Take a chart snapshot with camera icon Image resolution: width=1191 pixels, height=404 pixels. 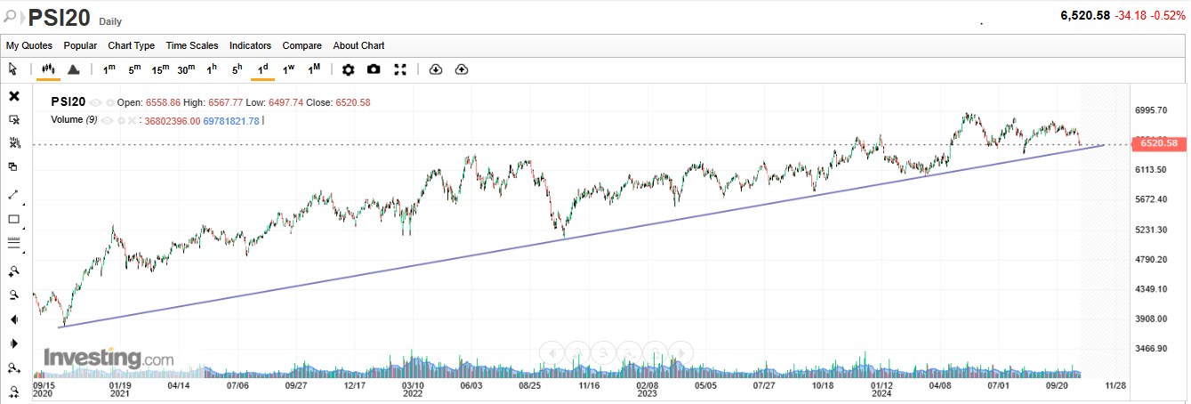(x=374, y=69)
